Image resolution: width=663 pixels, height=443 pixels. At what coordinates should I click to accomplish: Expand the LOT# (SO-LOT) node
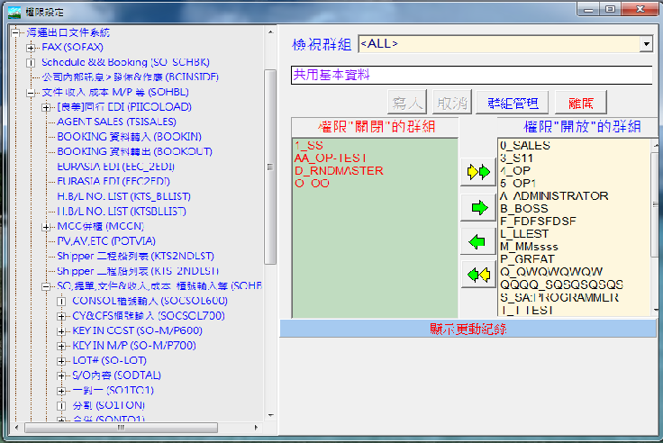pos(61,361)
